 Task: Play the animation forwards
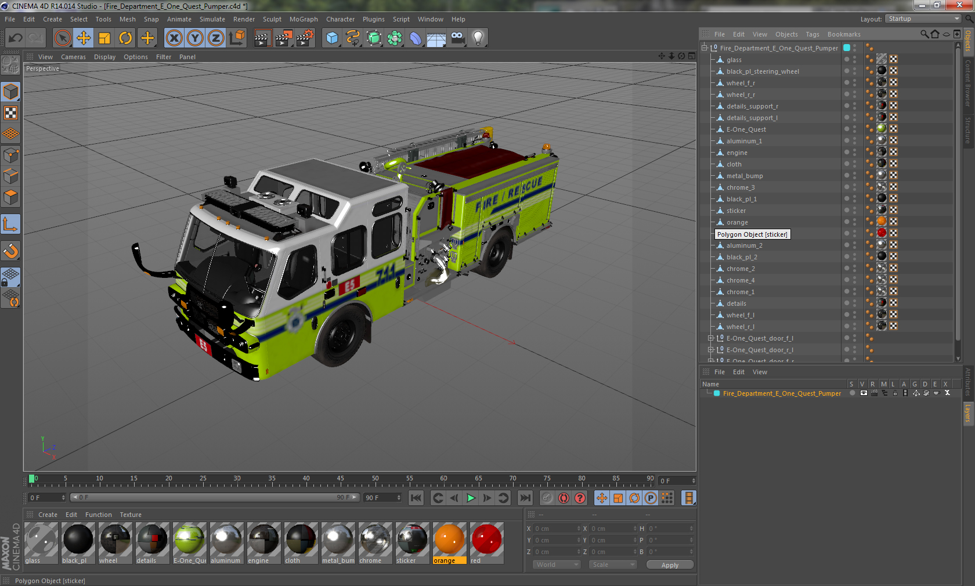click(471, 498)
